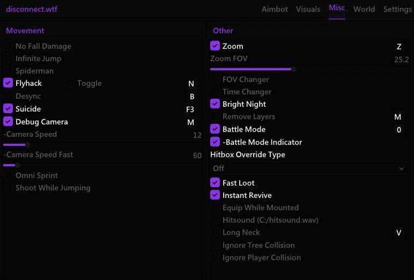Enable the Omni Sprint checkbox
The image size is (414, 280).
pos(8,175)
